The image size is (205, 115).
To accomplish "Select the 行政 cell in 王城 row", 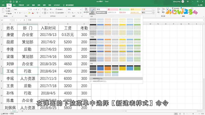I will (28, 71).
